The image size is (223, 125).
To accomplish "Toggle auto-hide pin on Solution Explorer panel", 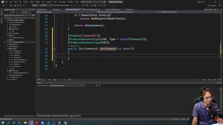I will click(32, 10).
